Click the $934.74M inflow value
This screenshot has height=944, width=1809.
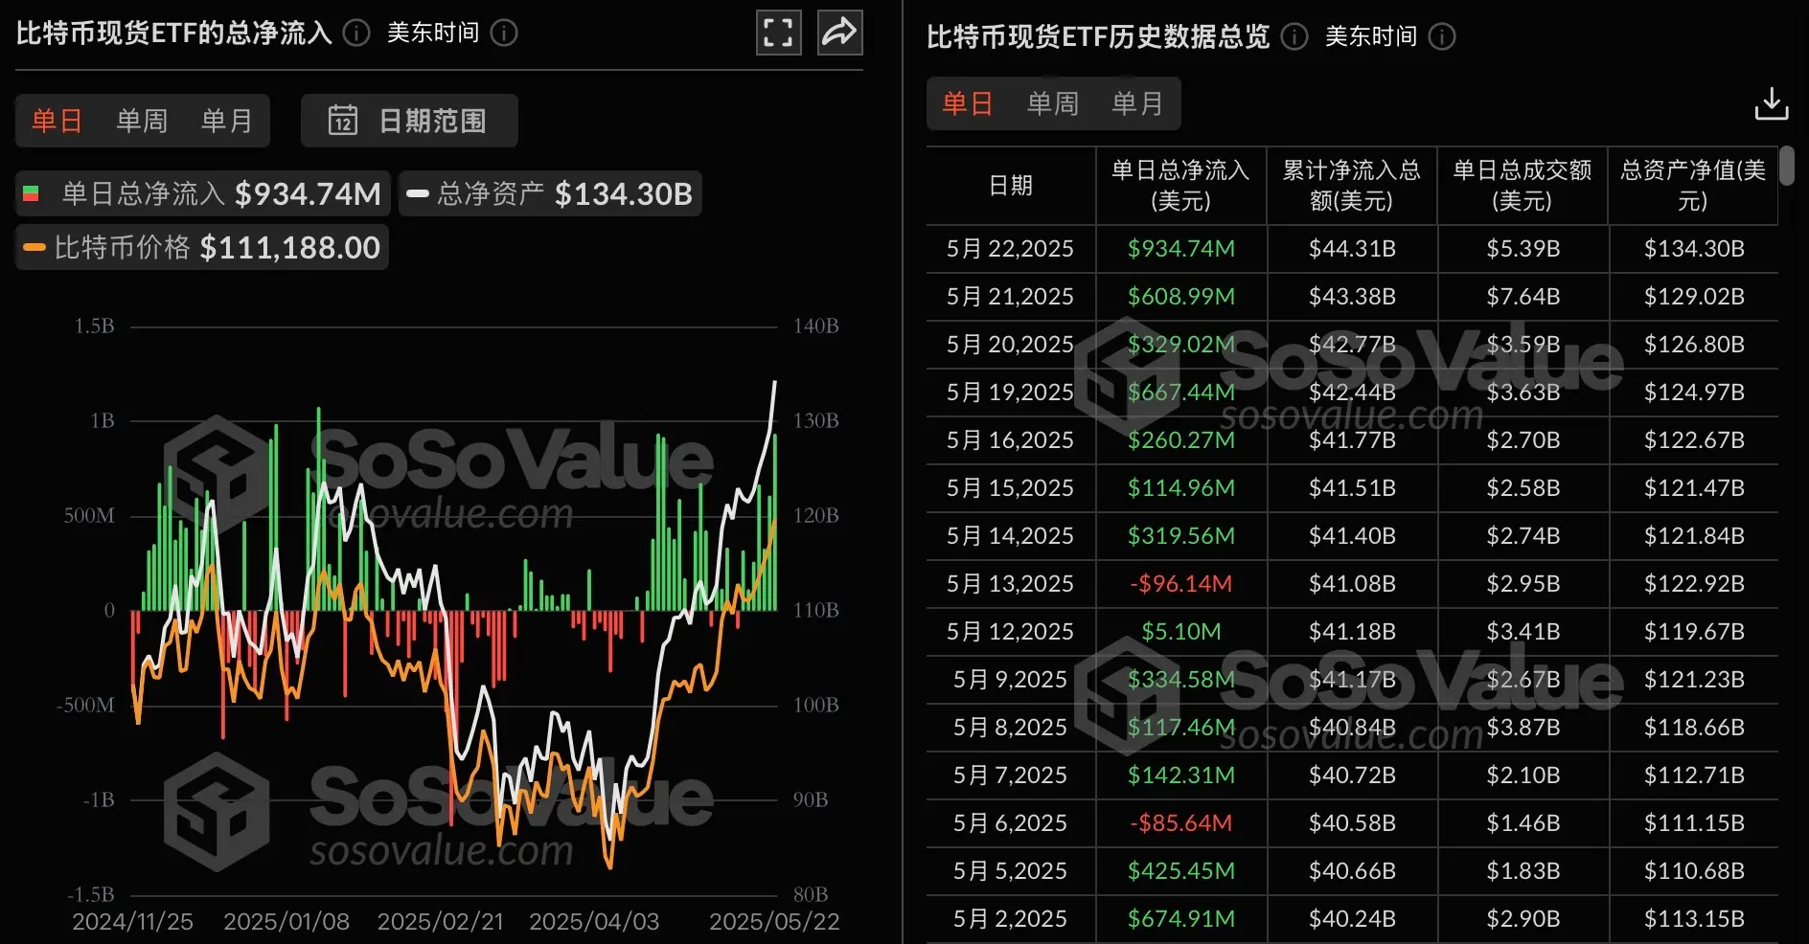coord(1180,248)
